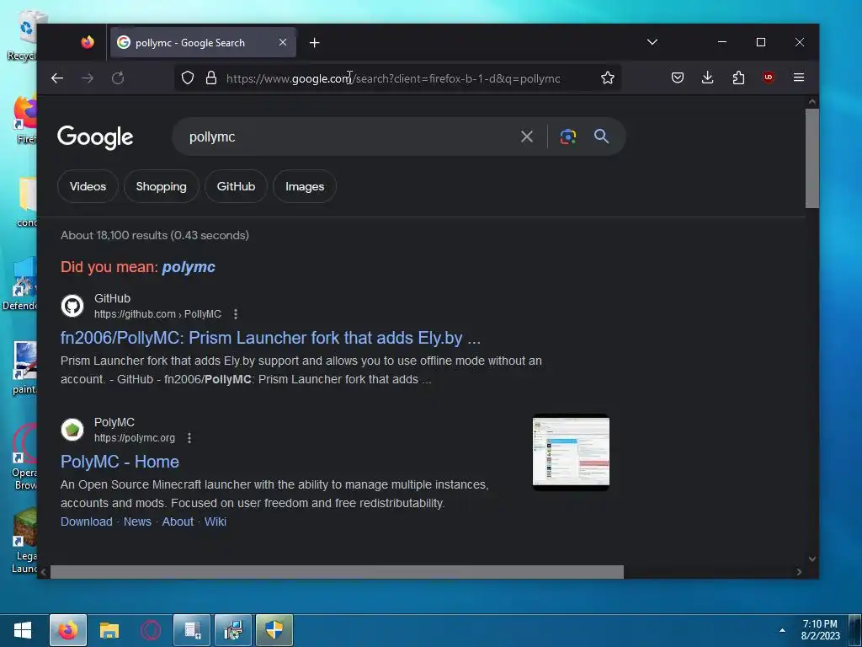Search by image with Google Lens icon

point(568,136)
